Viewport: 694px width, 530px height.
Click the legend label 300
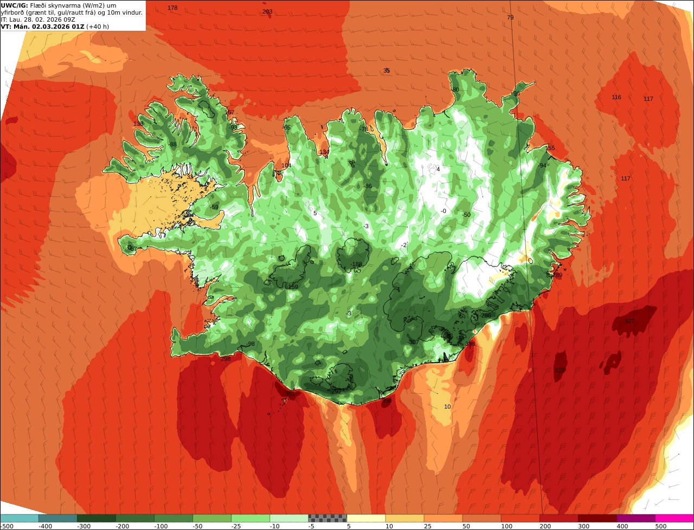tap(583, 526)
